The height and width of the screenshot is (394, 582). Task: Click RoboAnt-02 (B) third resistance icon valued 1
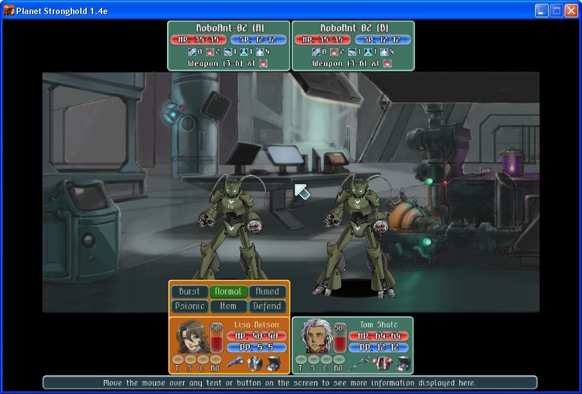(x=352, y=51)
